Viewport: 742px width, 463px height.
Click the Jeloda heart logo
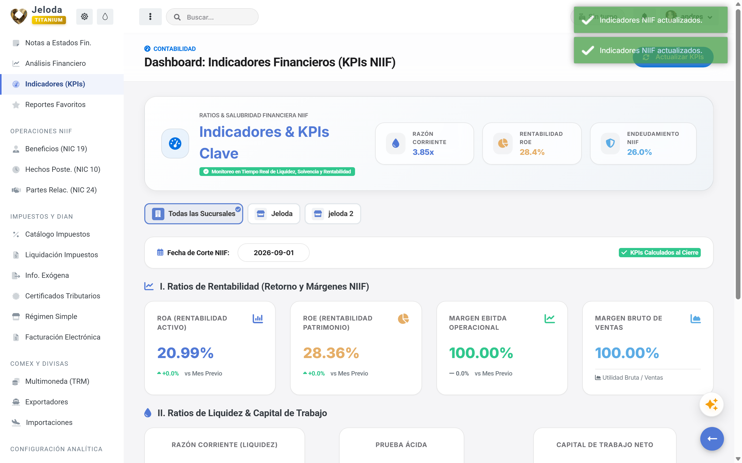coord(19,16)
